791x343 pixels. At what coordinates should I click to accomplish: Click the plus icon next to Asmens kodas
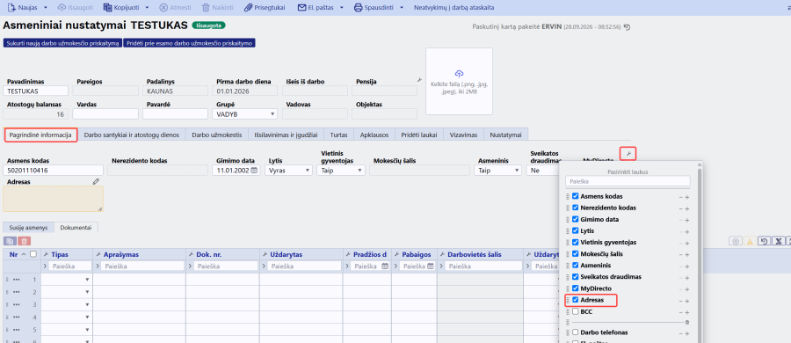click(687, 197)
